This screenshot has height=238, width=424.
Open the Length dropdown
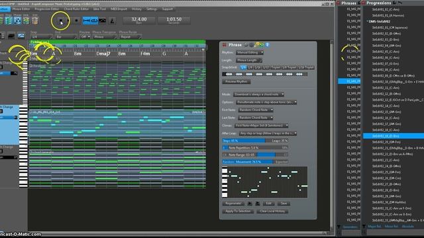tap(249, 60)
